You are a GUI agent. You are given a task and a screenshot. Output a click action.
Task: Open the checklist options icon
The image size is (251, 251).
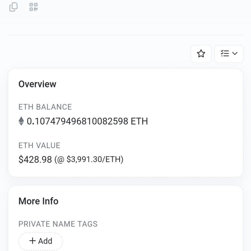225,53
